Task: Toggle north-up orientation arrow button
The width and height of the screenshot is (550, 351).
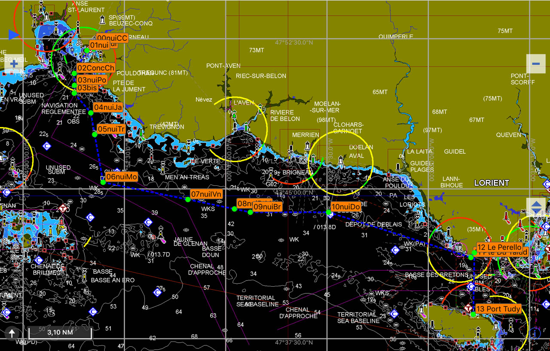Action: point(12,333)
